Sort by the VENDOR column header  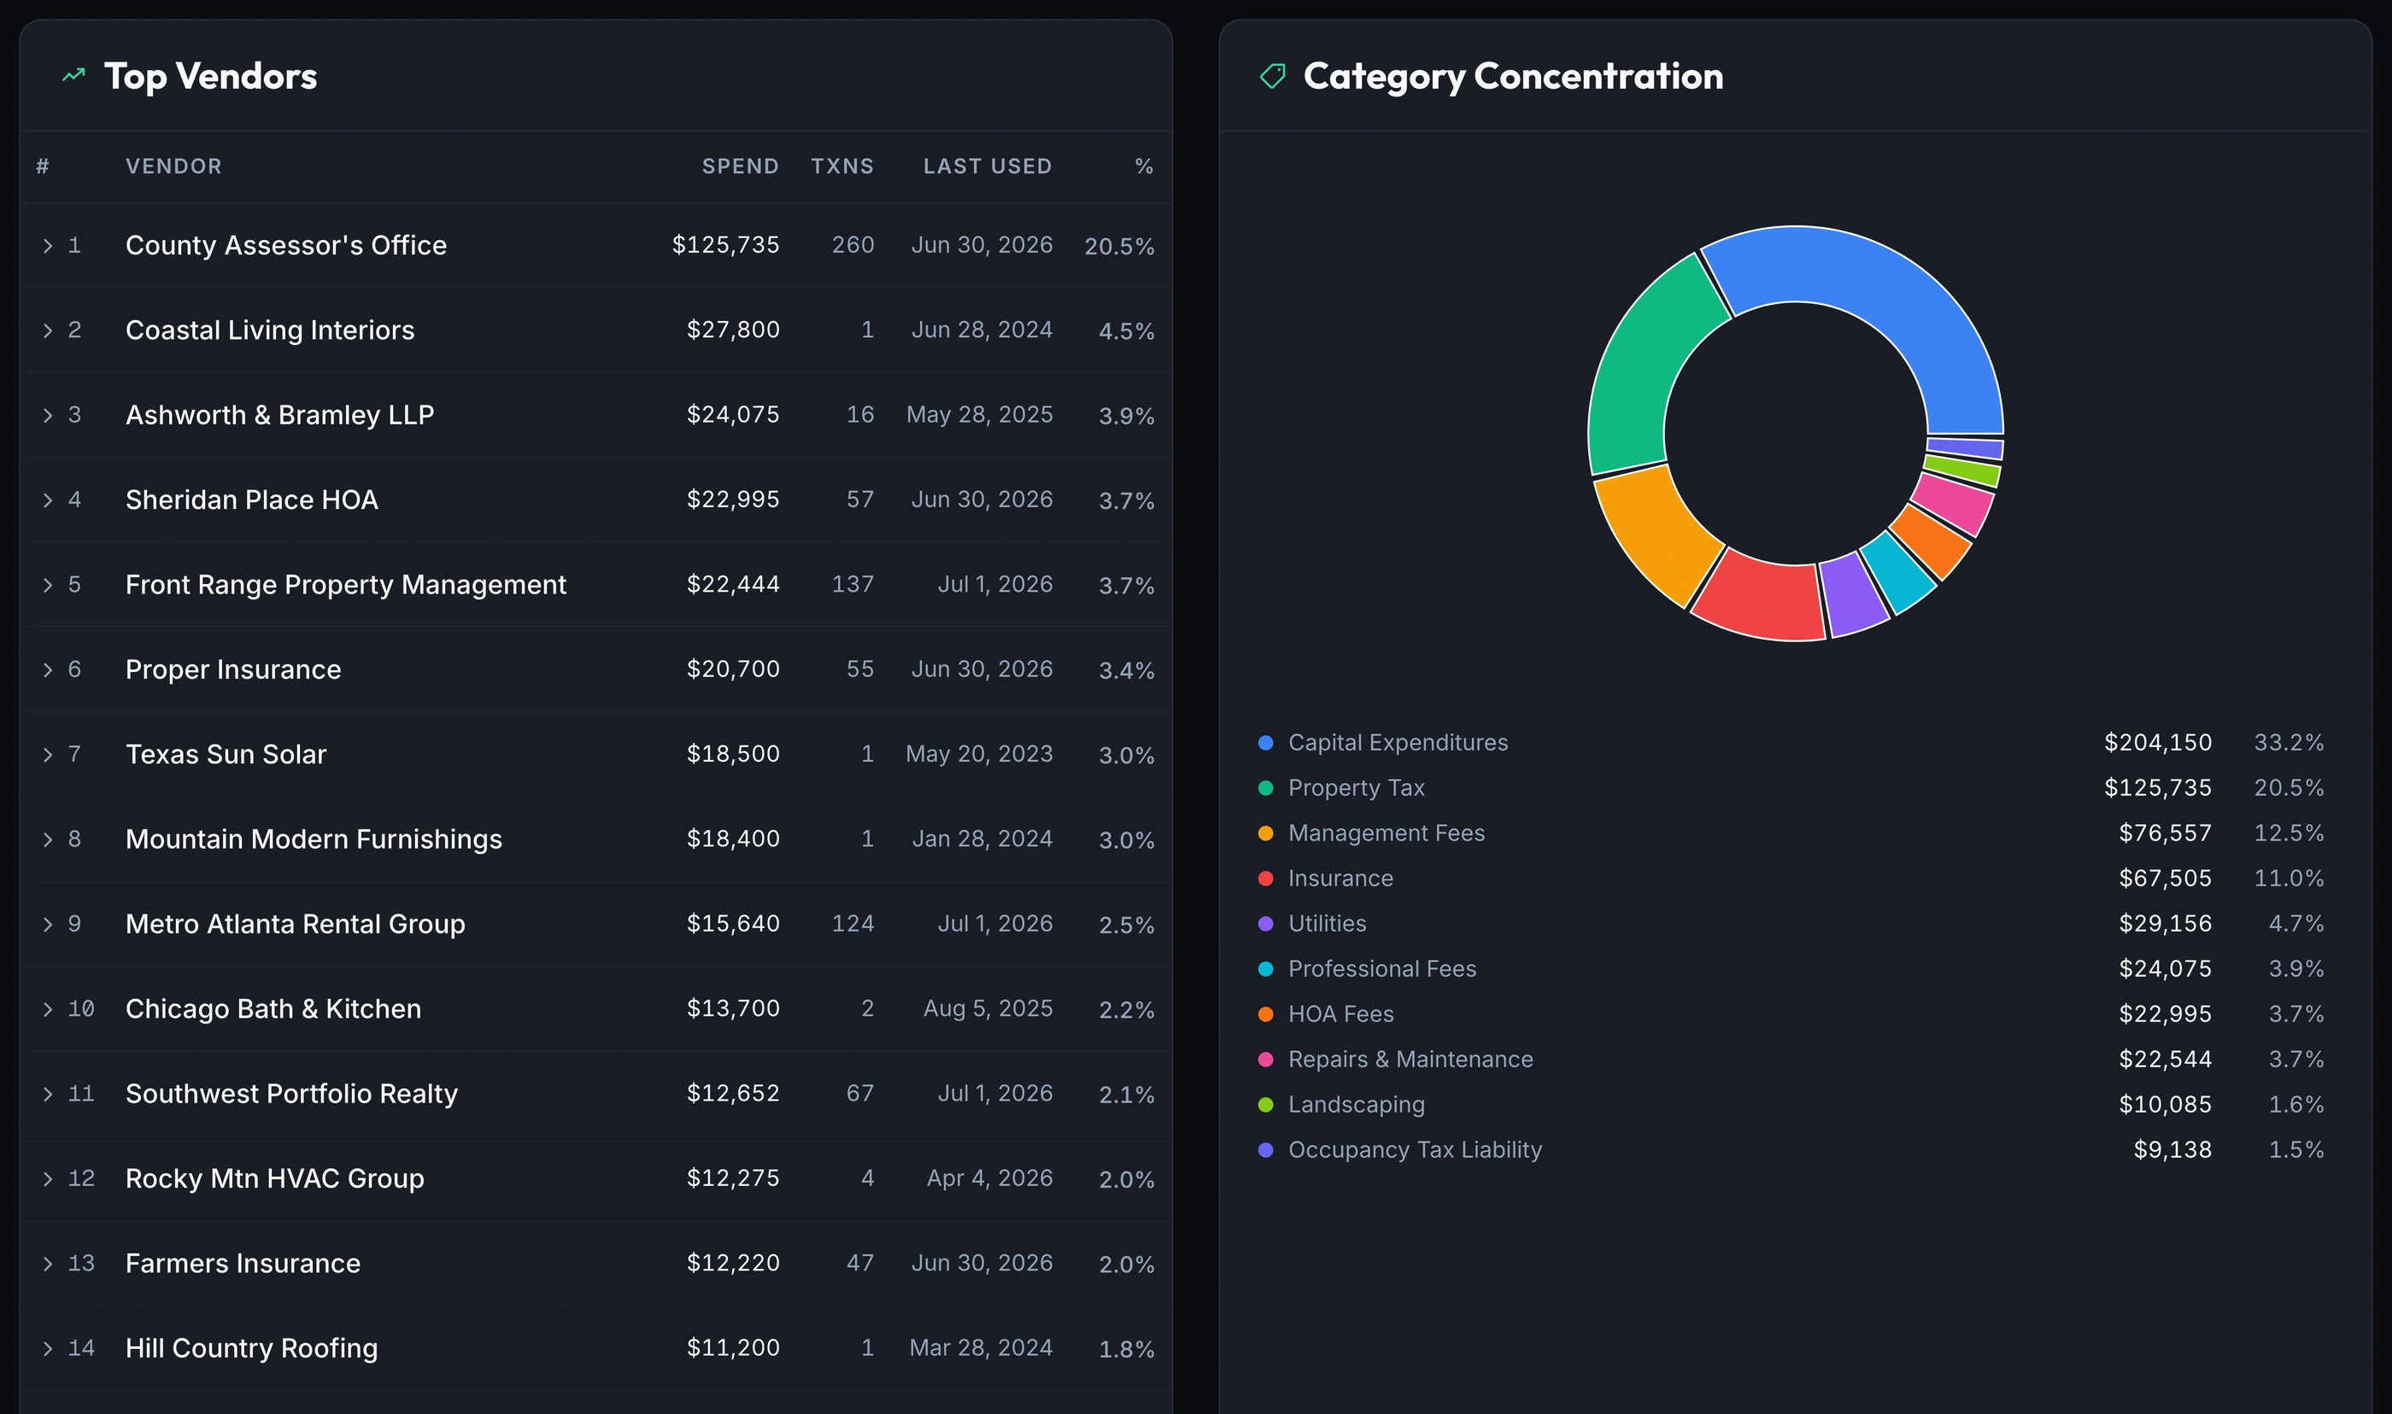point(173,167)
